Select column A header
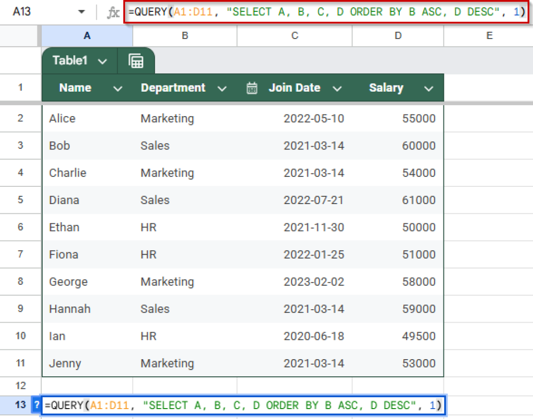The height and width of the screenshot is (419, 533). [x=86, y=36]
